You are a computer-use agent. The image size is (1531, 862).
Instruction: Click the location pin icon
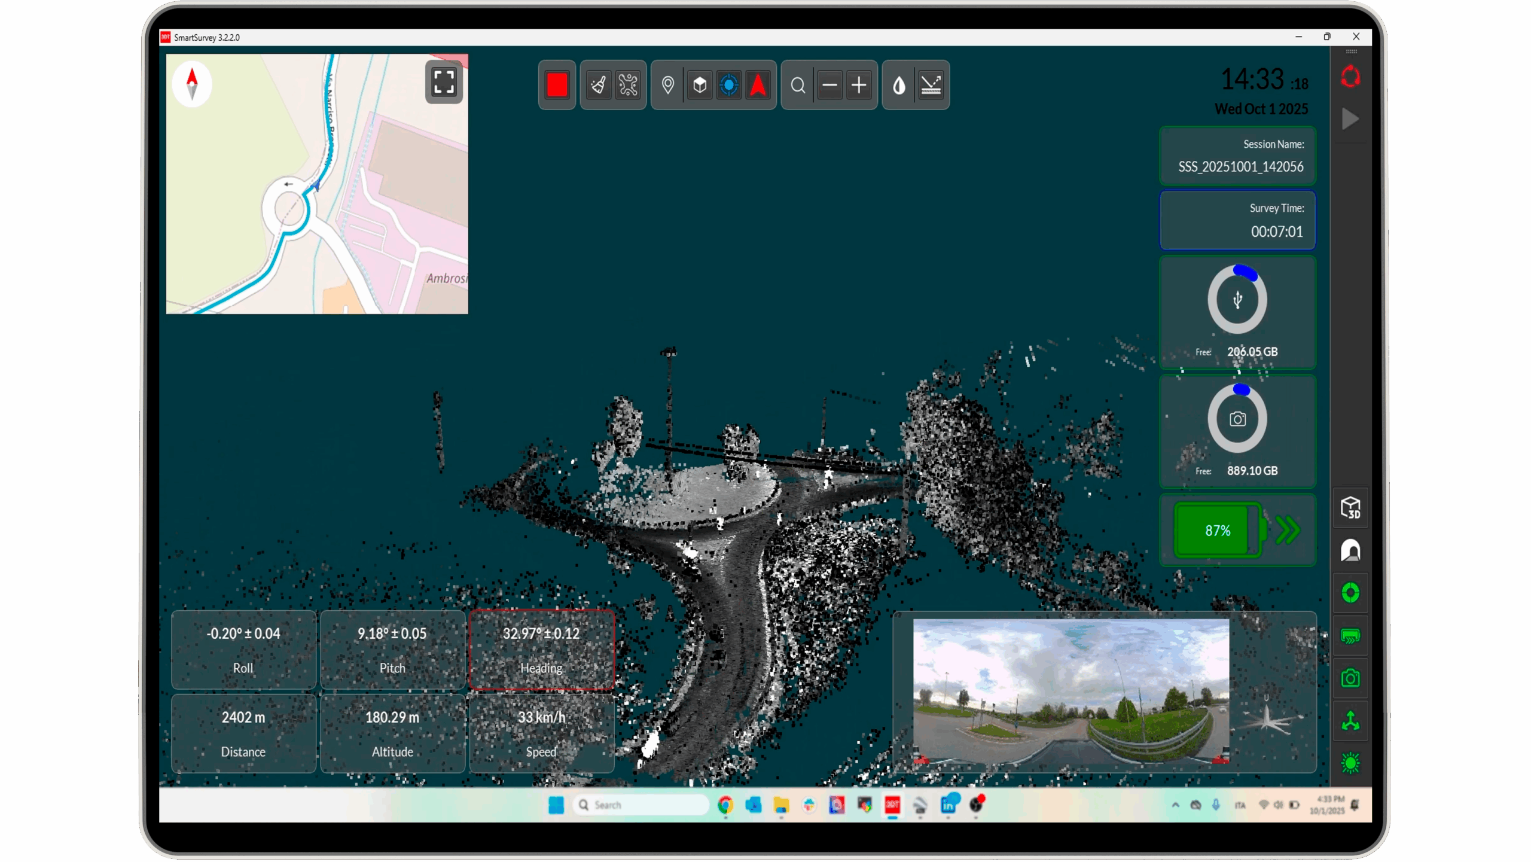click(668, 85)
